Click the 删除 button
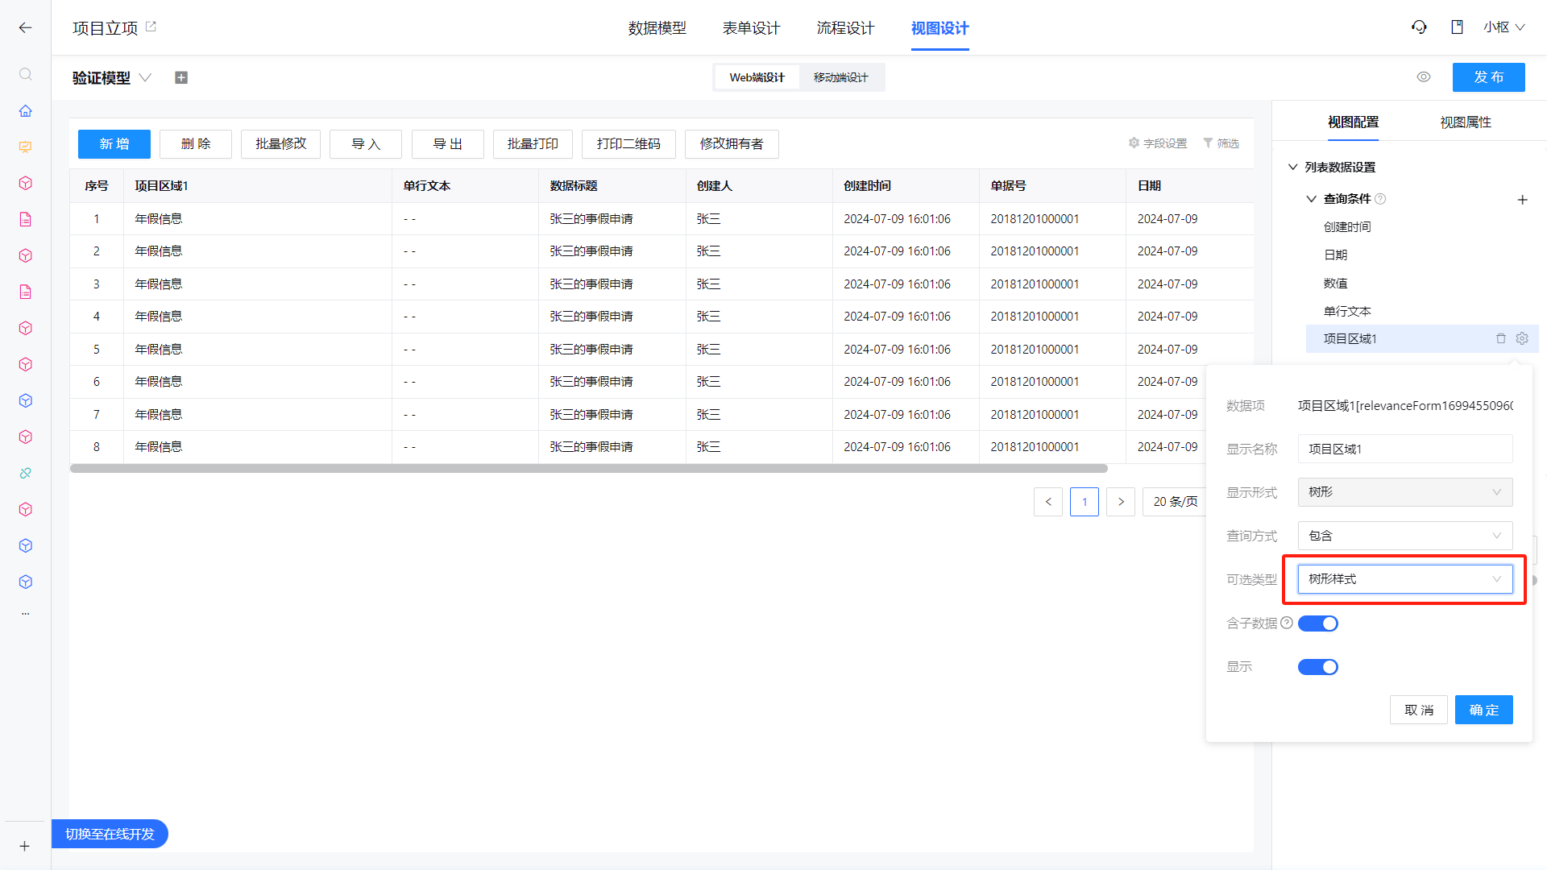The height and width of the screenshot is (870, 1547). 196,144
